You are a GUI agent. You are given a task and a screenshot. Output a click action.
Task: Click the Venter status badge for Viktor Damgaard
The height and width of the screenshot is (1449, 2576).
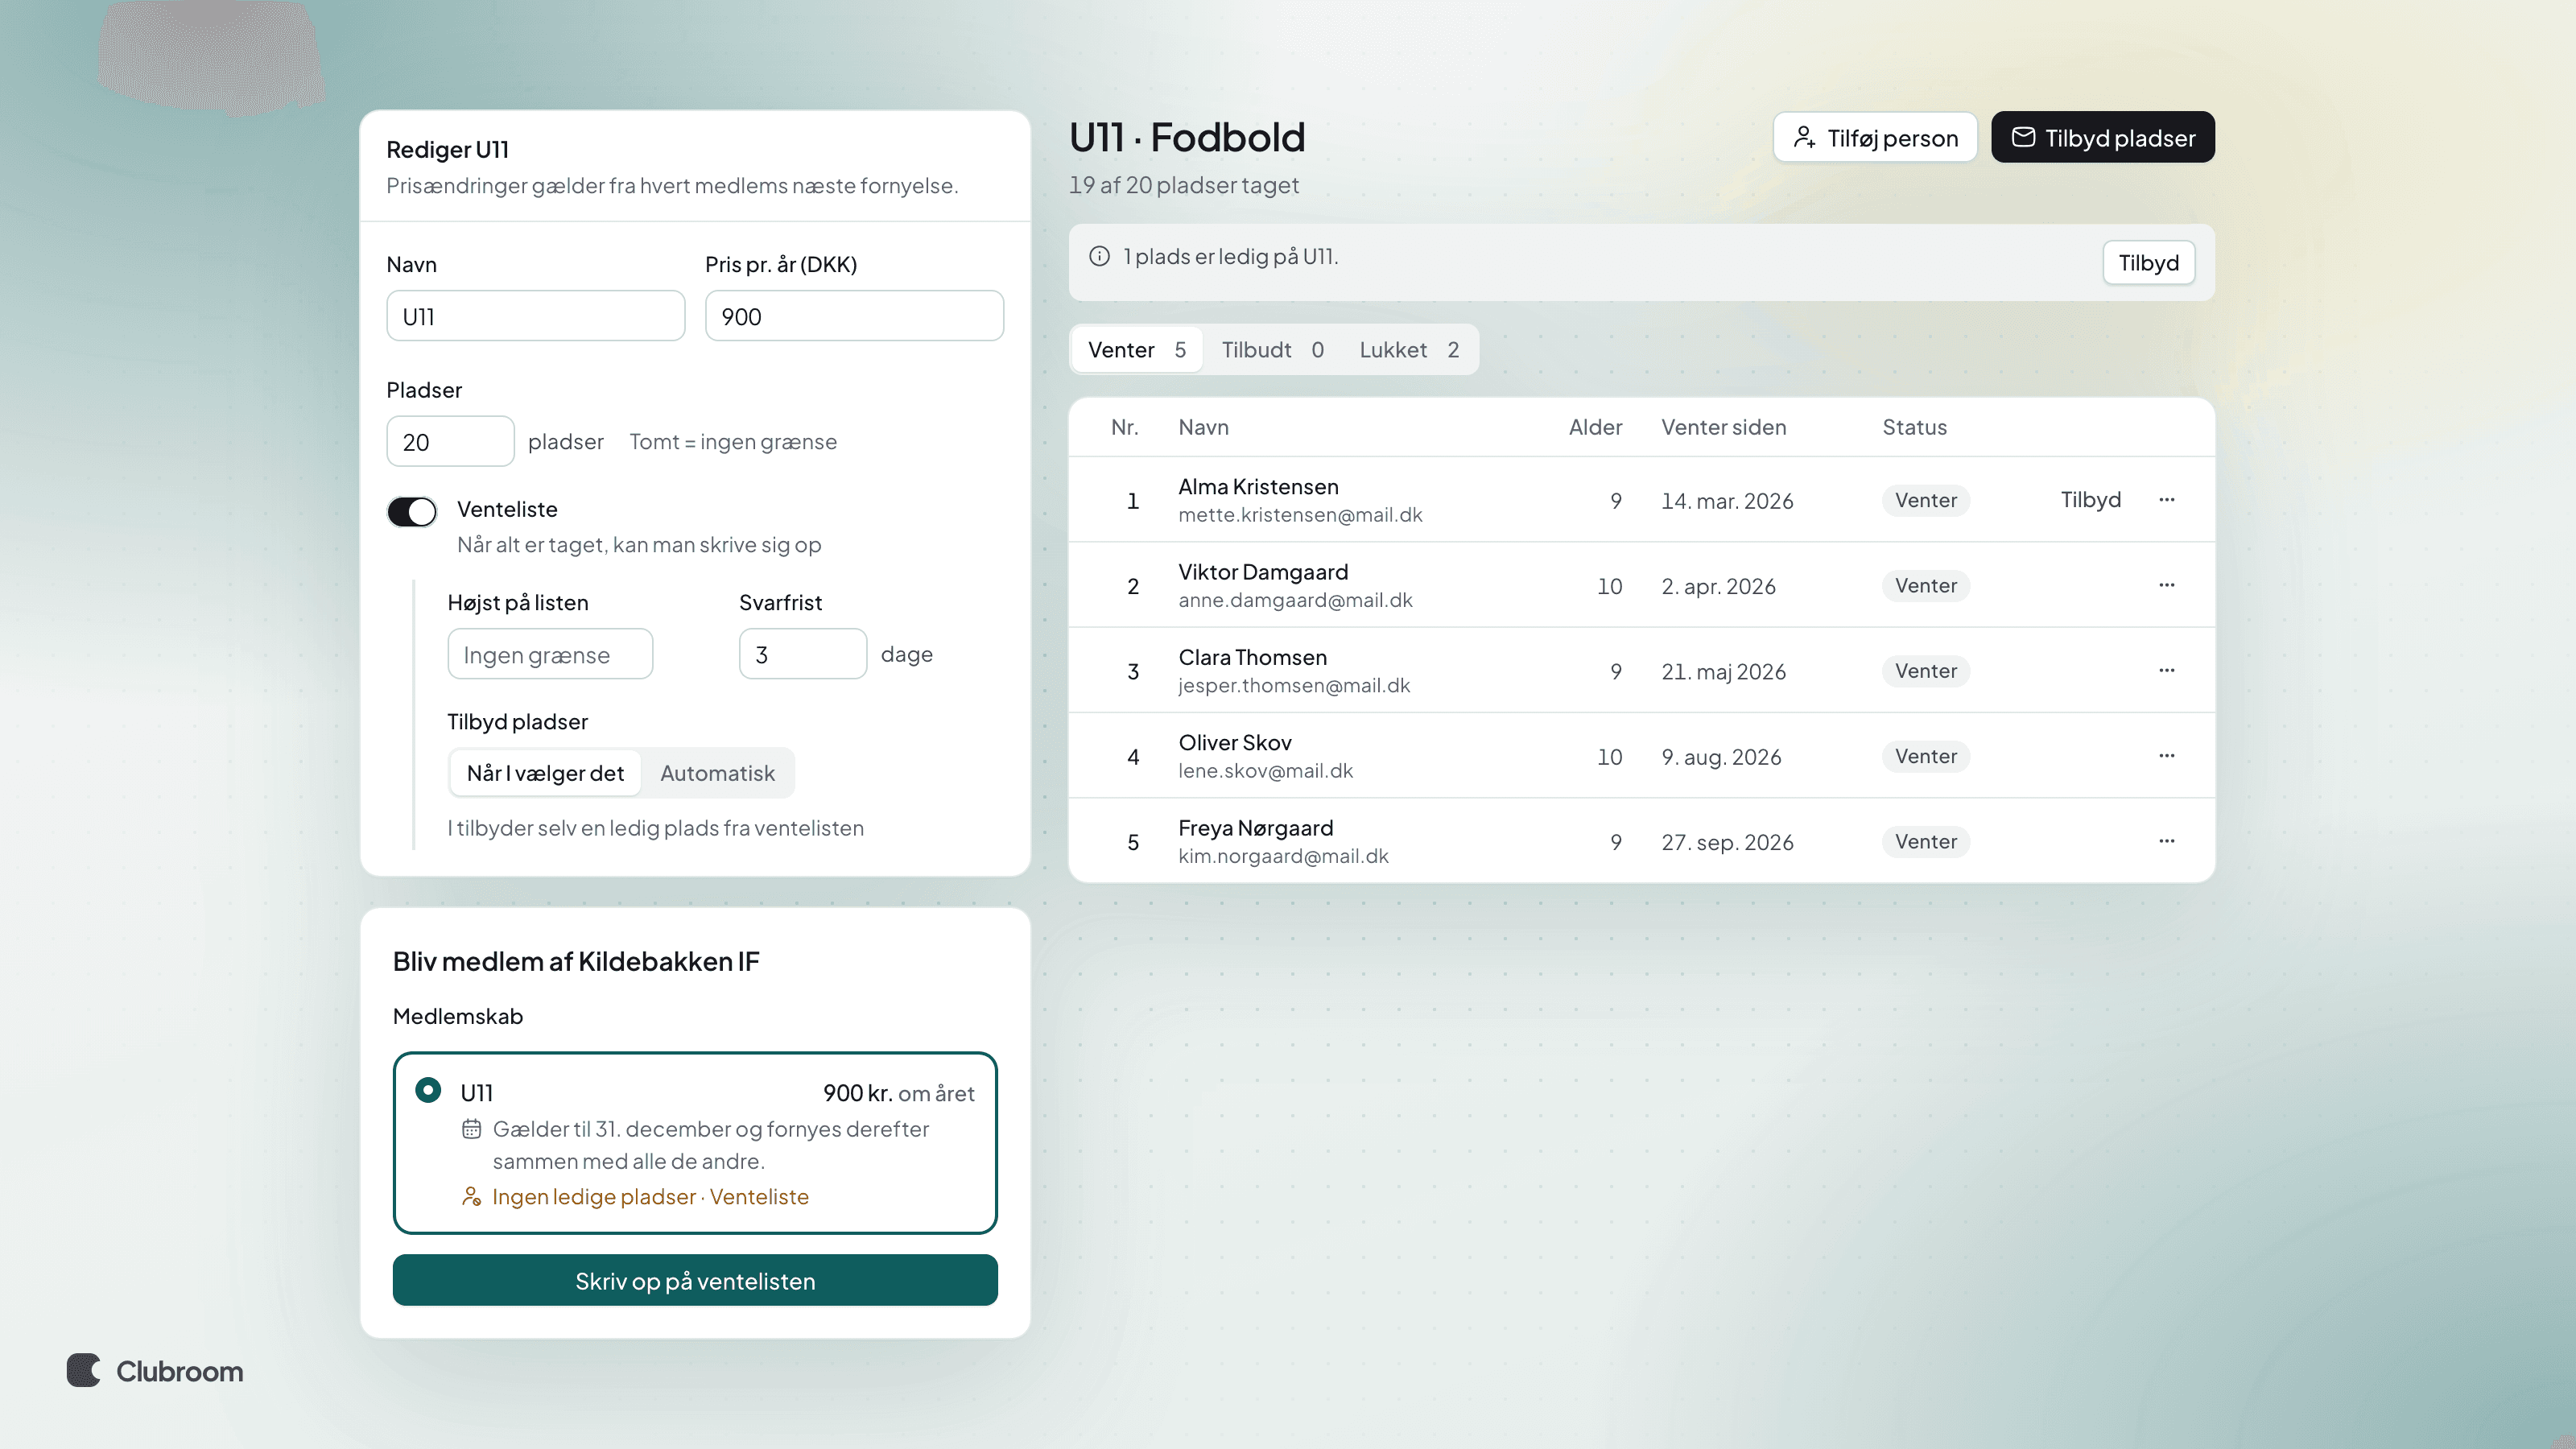pyautogui.click(x=1925, y=585)
